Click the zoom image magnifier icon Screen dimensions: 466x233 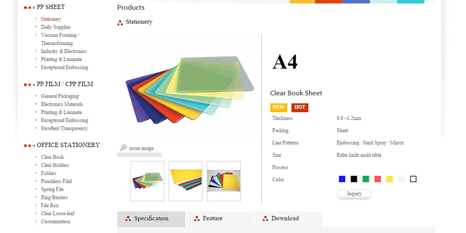(x=123, y=148)
